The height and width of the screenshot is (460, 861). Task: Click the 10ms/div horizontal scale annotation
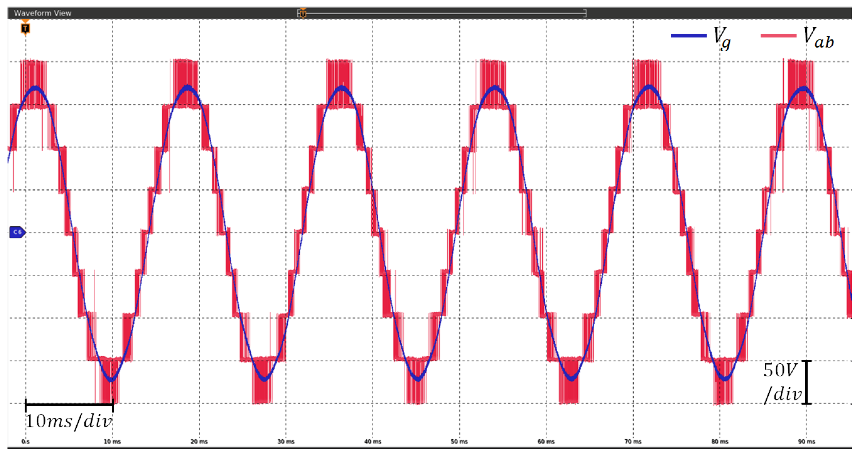[69, 422]
